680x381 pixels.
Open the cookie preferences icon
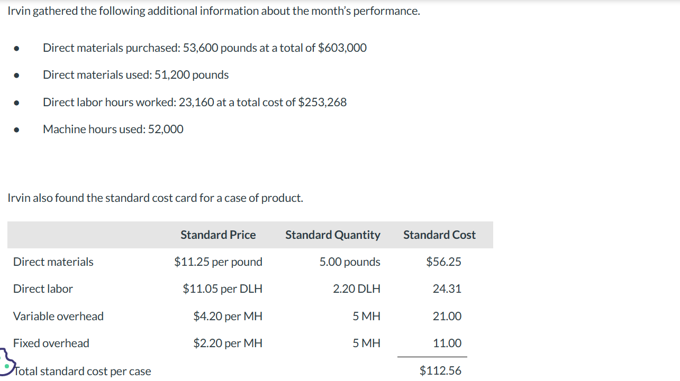[6, 363]
